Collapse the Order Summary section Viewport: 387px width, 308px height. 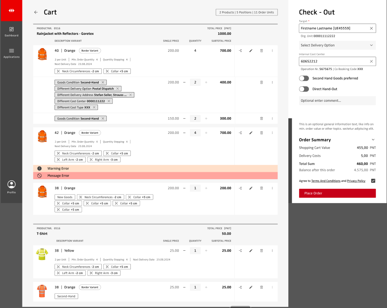pos(373,140)
